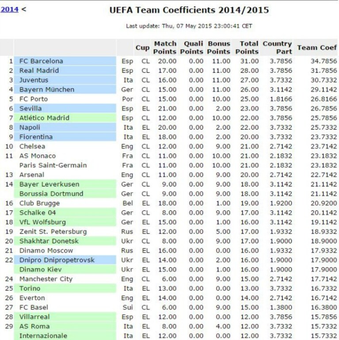Image resolution: width=339 pixels, height=340 pixels.
Task: Click the Cup column header
Action: (x=142, y=47)
